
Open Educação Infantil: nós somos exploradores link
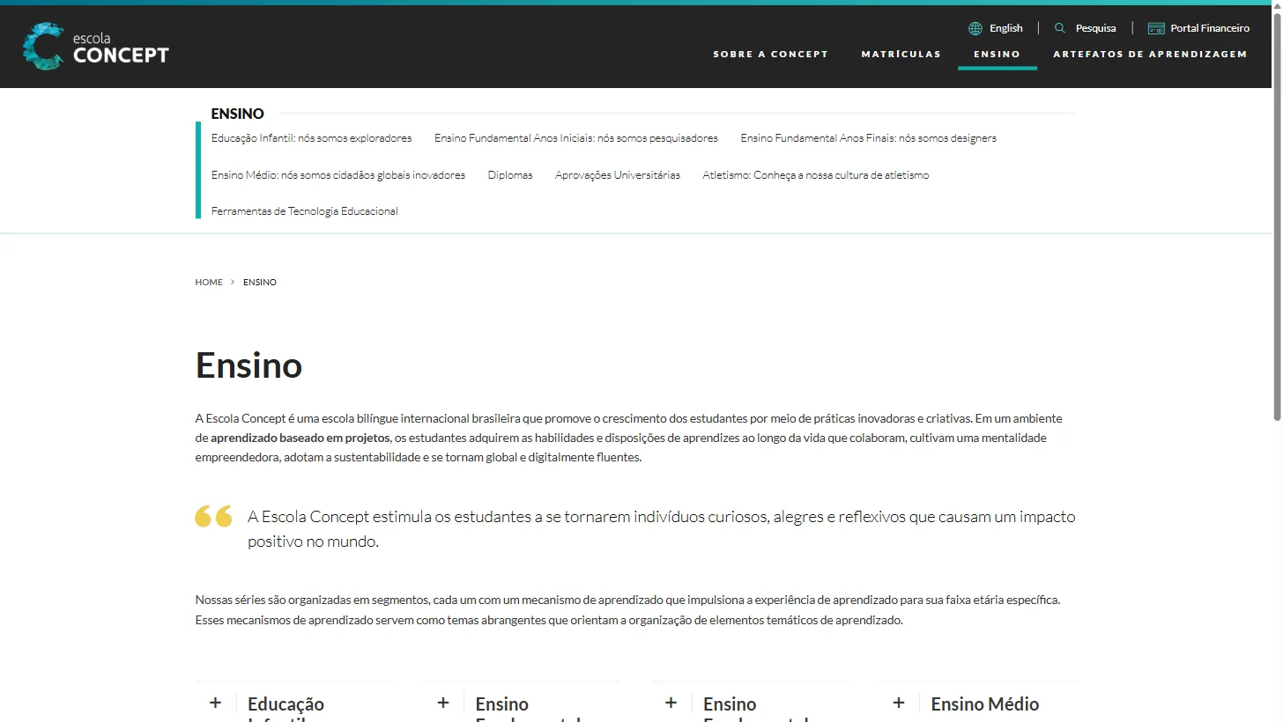tap(311, 138)
